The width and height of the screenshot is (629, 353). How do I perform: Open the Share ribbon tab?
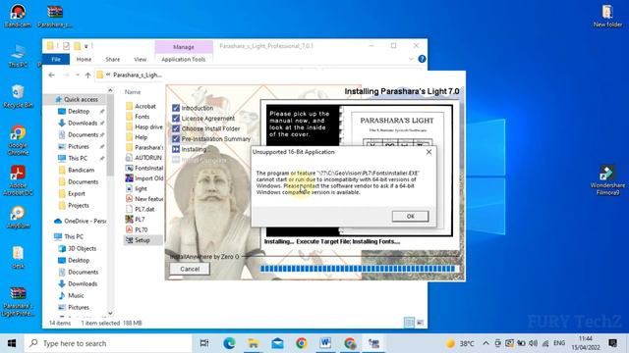[113, 59]
